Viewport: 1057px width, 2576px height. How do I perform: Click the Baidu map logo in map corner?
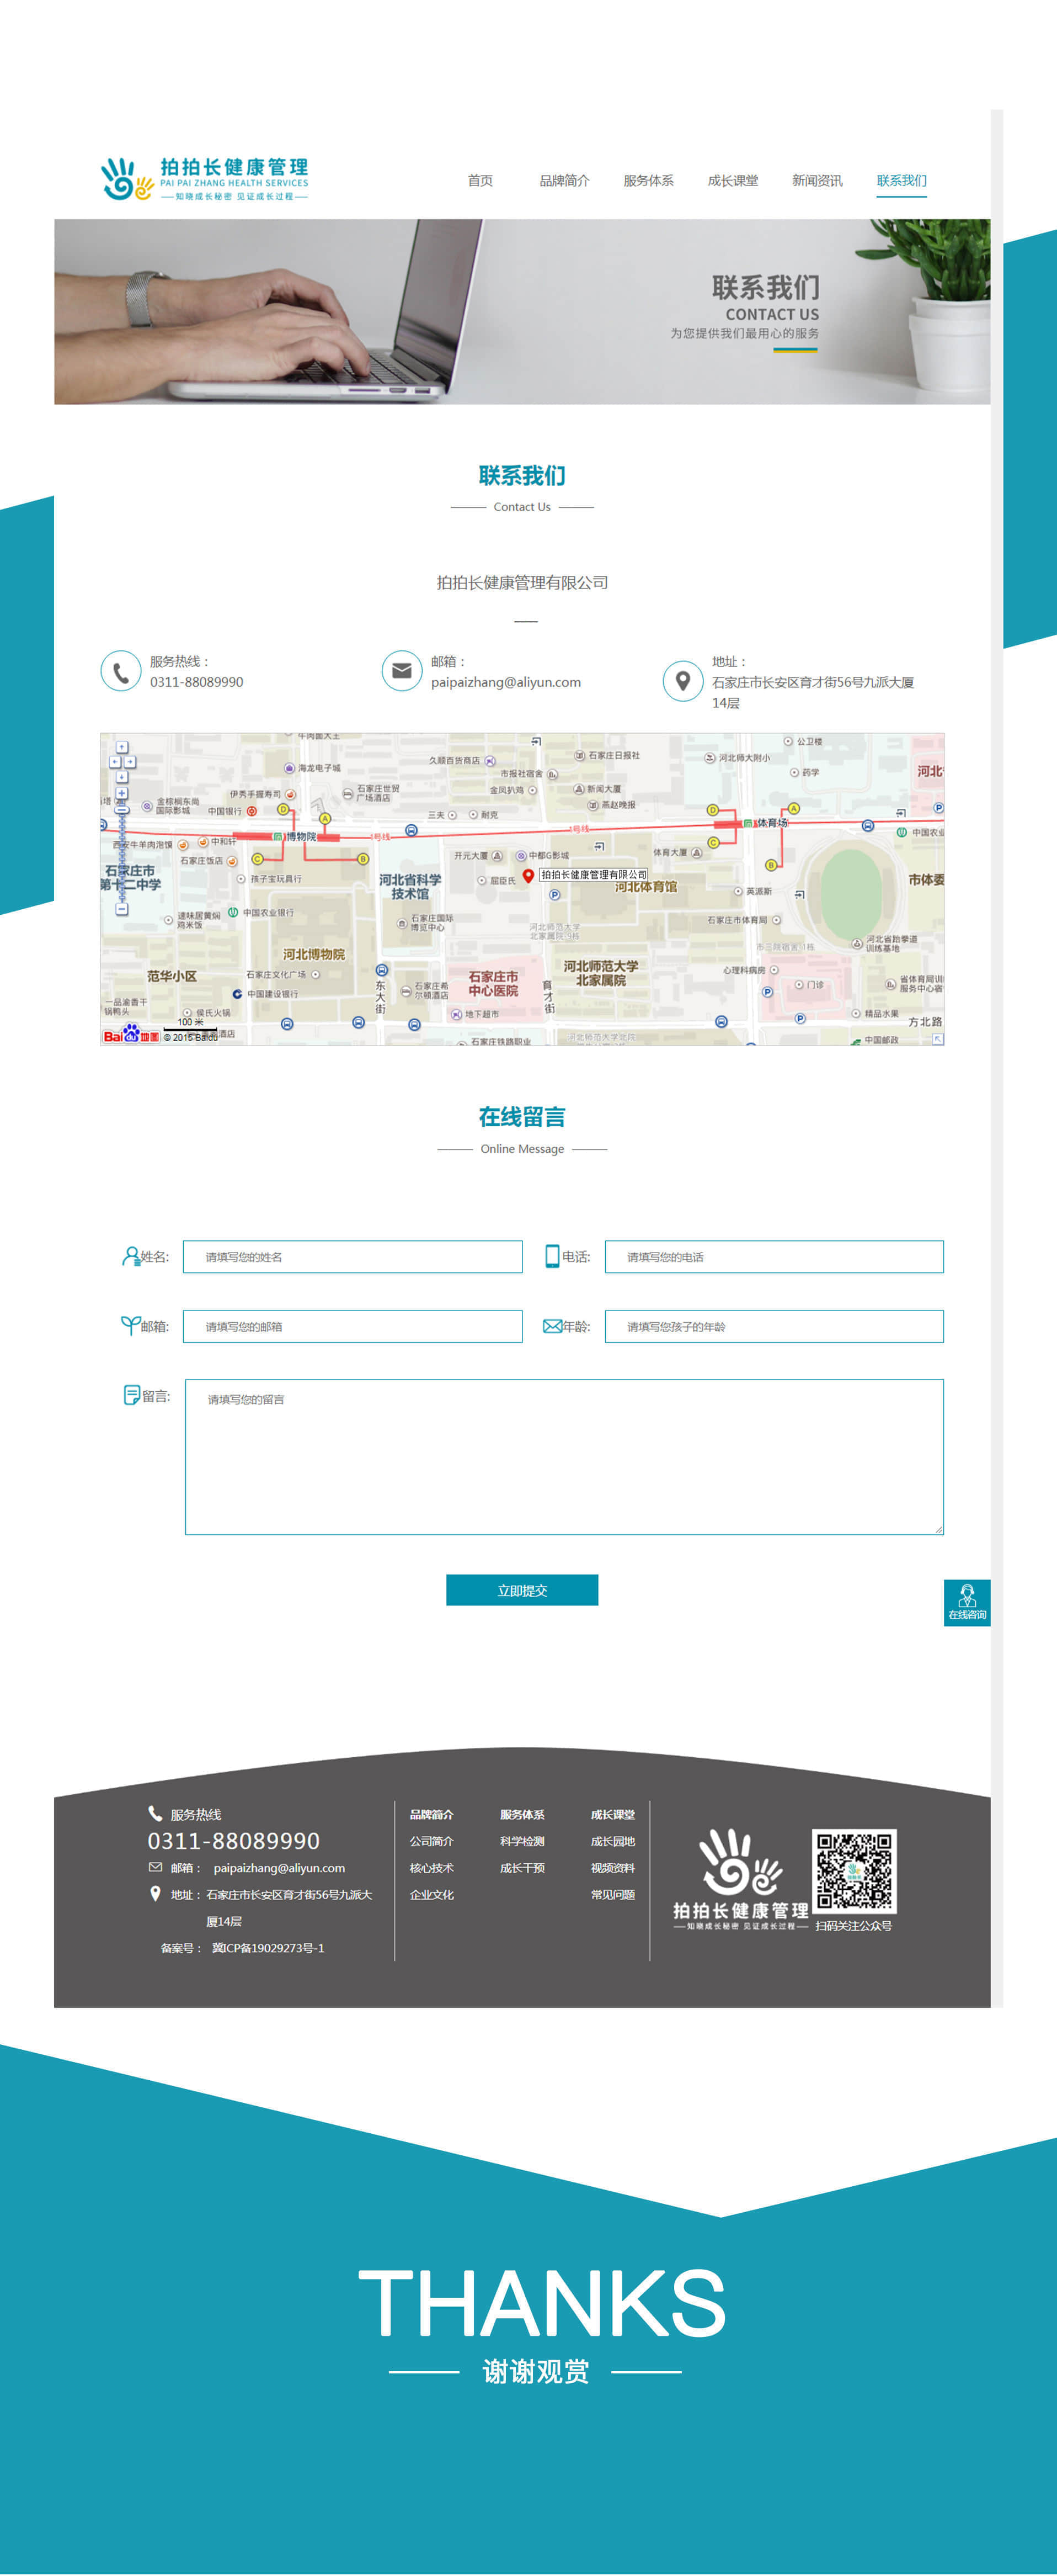131,1034
